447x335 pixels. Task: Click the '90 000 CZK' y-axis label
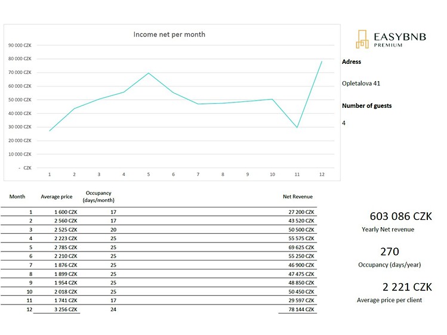20,45
